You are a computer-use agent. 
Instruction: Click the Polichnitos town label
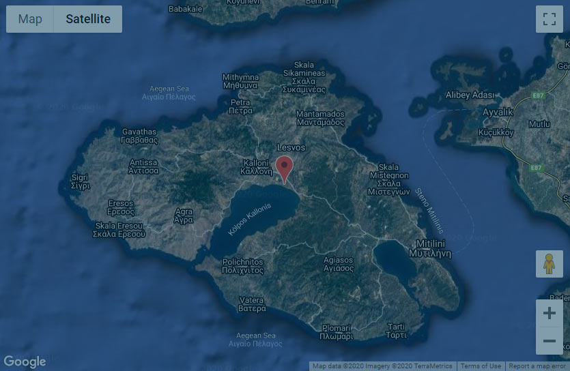242,266
